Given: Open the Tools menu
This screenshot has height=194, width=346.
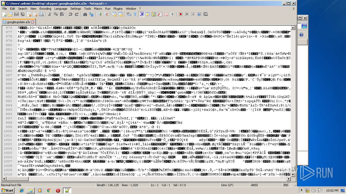Looking at the screenshot, I should (x=88, y=9).
